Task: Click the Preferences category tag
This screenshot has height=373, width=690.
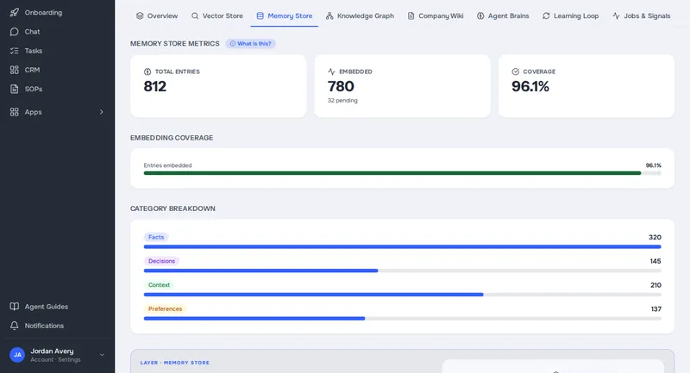Action: [165, 309]
